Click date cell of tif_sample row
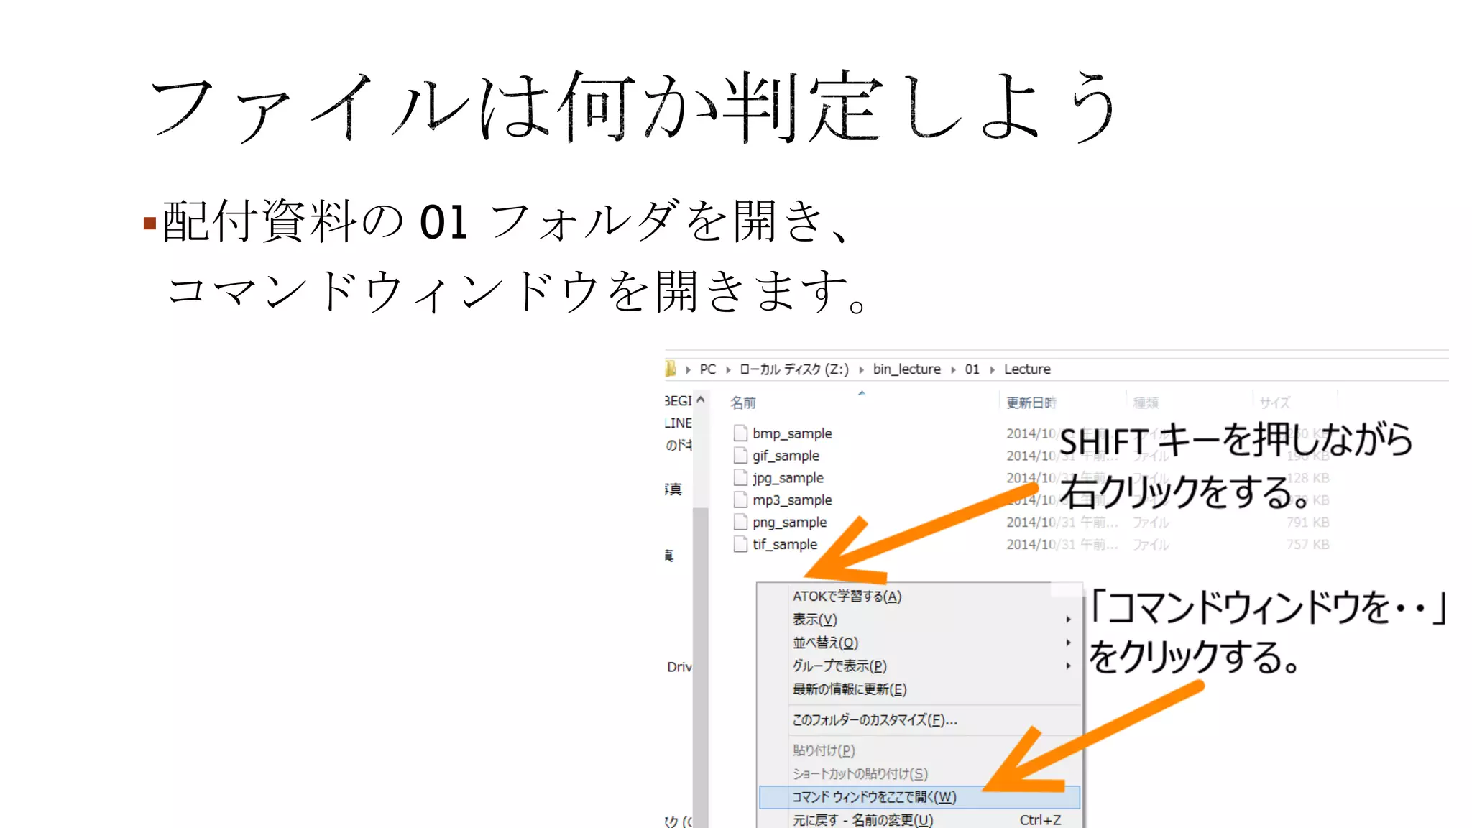1472x828 pixels. point(1062,545)
